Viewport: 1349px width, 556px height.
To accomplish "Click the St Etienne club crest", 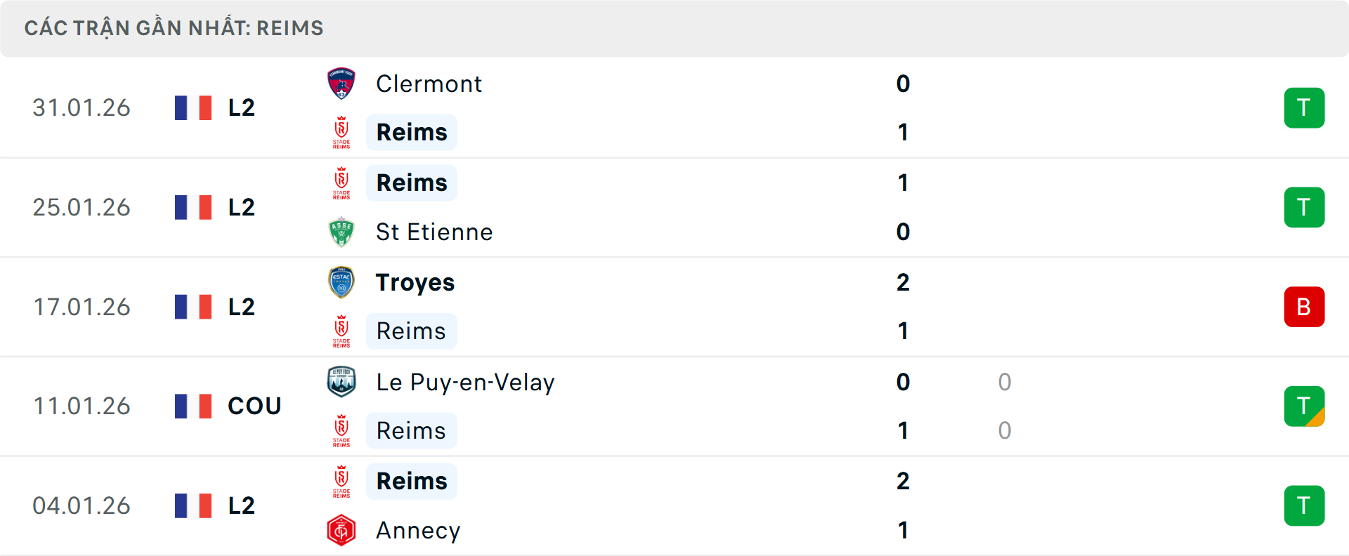I will tap(341, 232).
